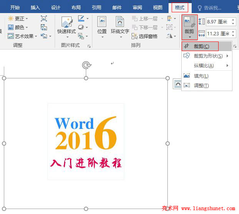Click the reset picture icon
This screenshot has height=214, width=239.
[44, 36]
